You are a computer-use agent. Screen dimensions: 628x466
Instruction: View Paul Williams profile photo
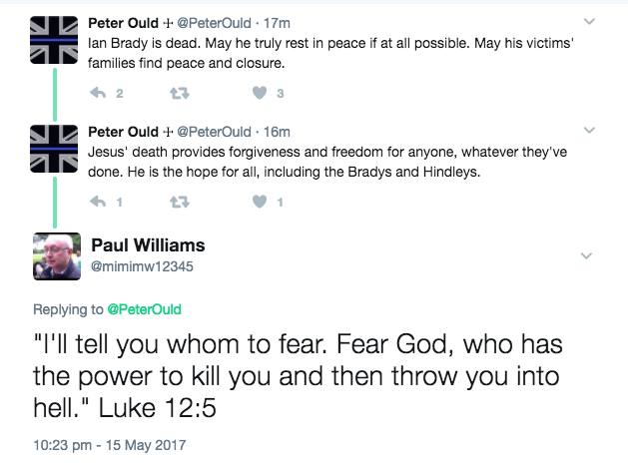click(x=55, y=255)
